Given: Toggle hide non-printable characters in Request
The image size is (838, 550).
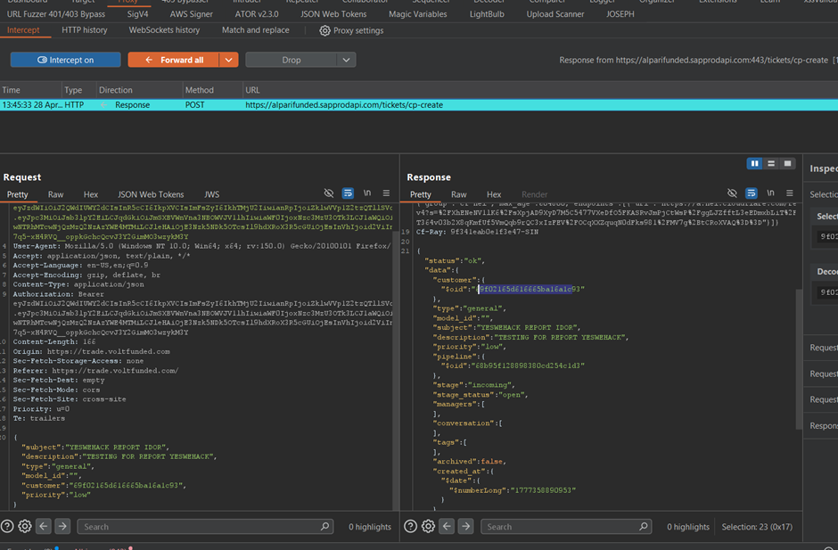Looking at the screenshot, I should click(x=329, y=193).
